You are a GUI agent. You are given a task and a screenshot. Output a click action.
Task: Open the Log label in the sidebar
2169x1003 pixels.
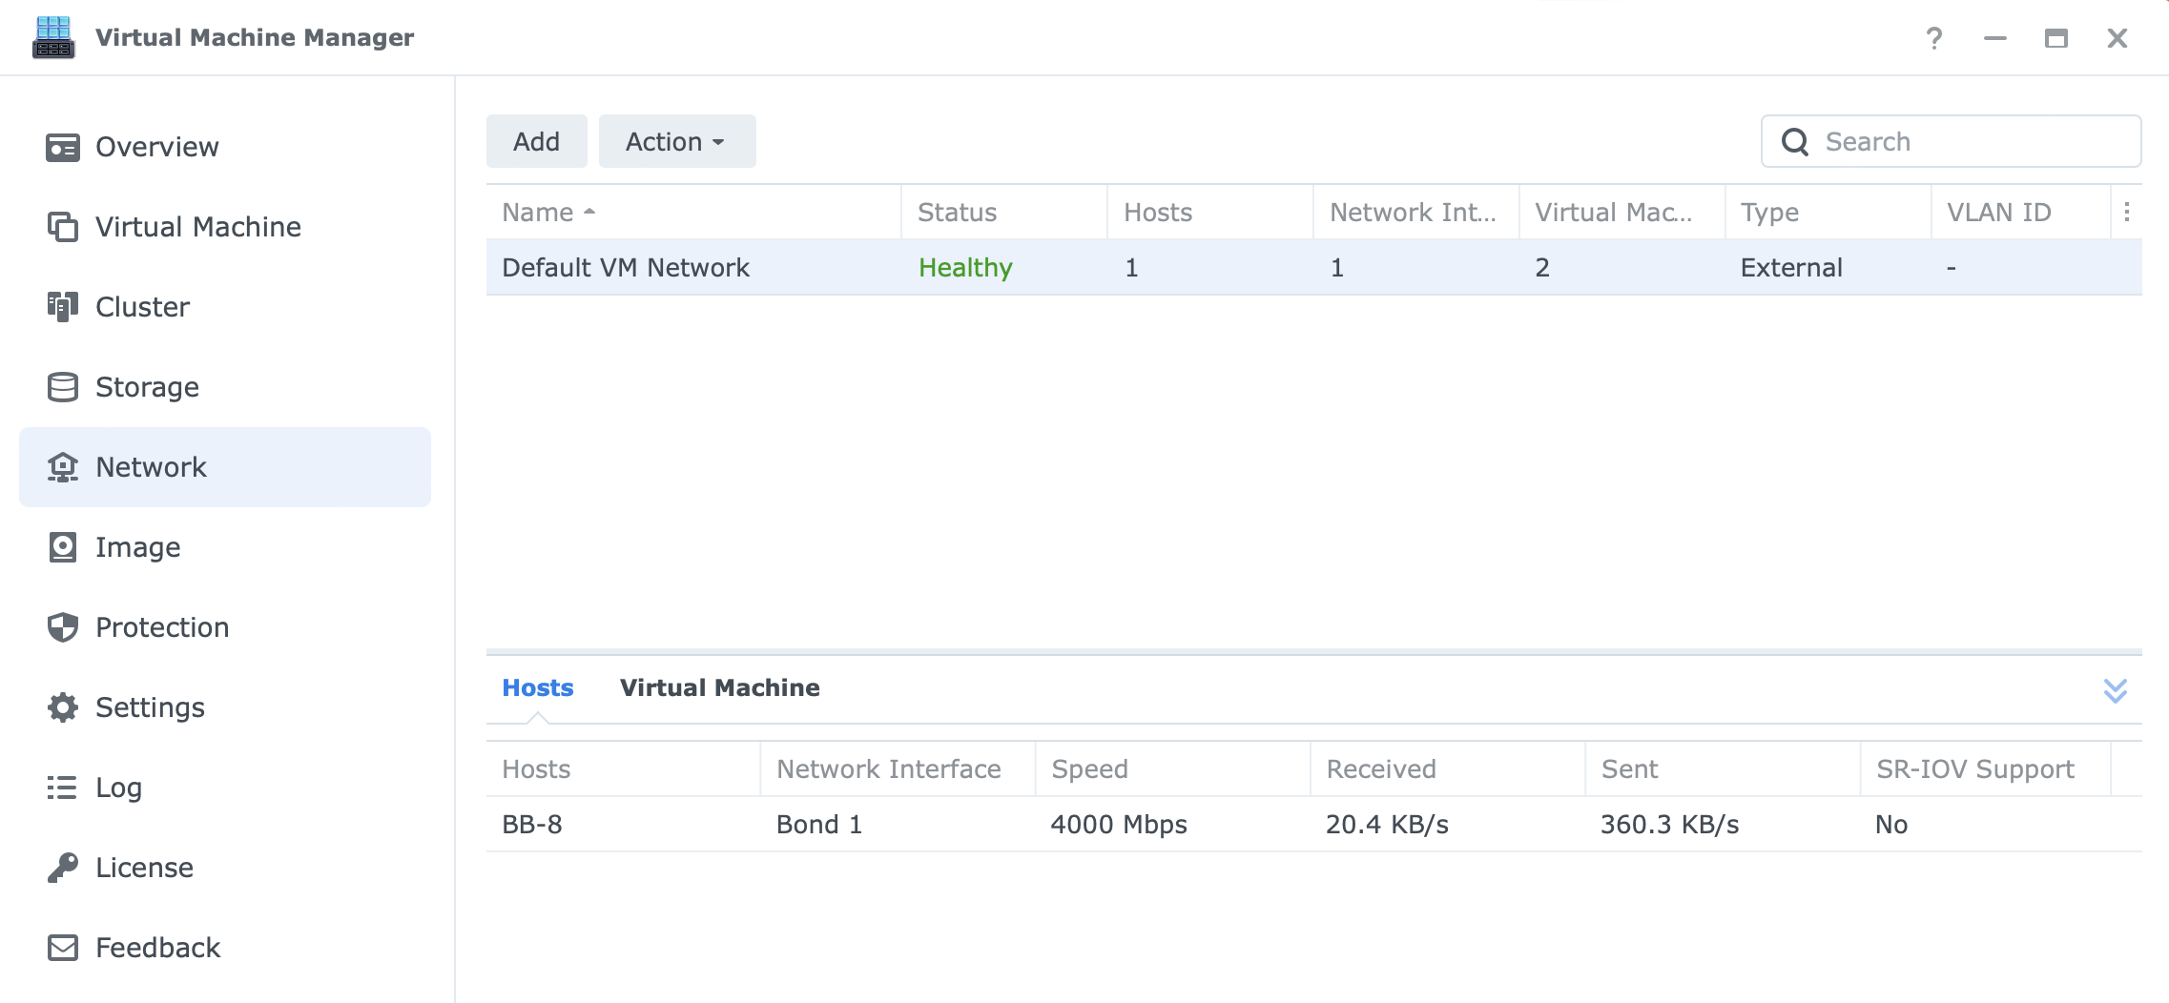click(x=118, y=788)
